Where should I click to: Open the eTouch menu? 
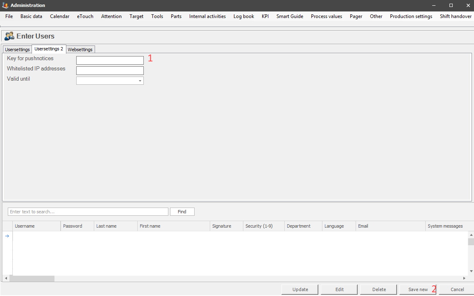click(x=85, y=16)
